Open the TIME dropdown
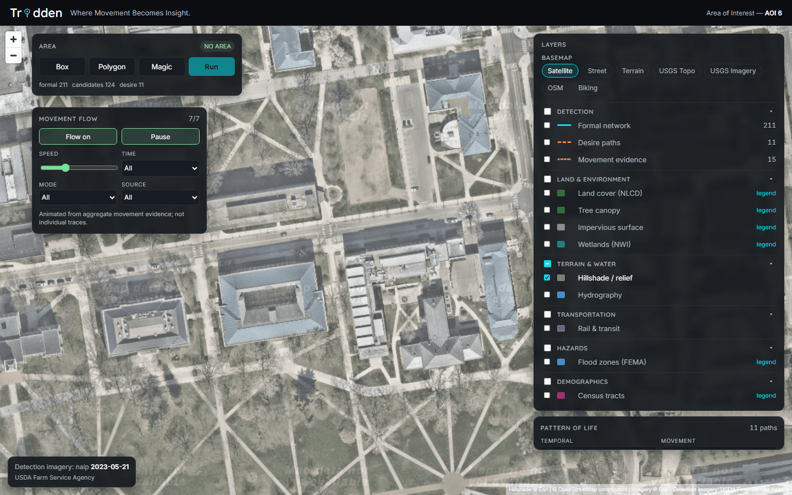The width and height of the screenshot is (792, 495). (x=160, y=168)
